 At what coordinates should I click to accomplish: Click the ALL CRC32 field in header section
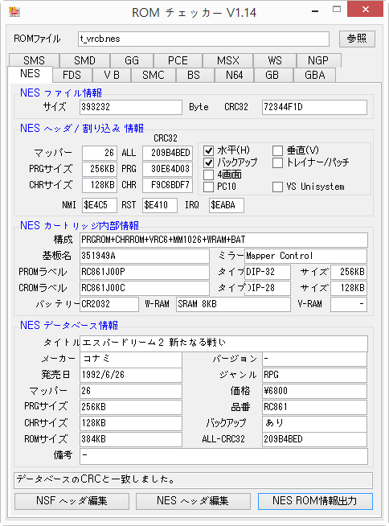(167, 153)
